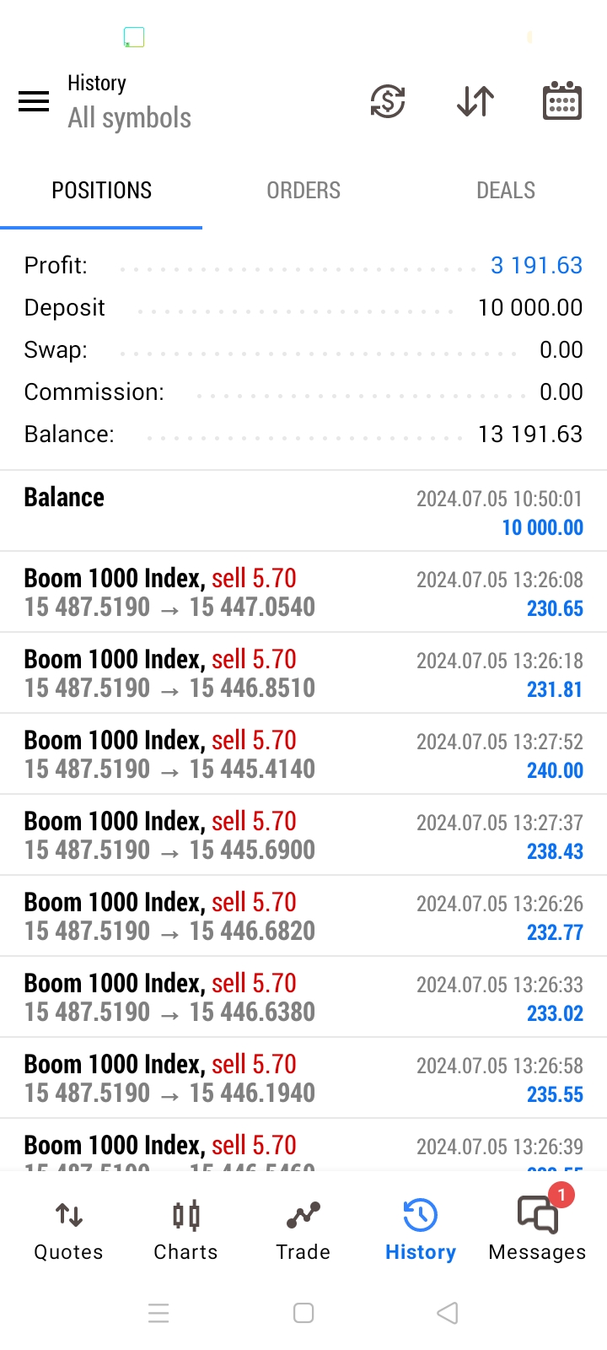Select the trade closed at 15 445.4140

[x=303, y=754]
